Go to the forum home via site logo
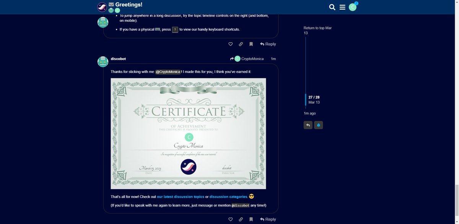Viewport: 459px width, 224px height. pyautogui.click(x=102, y=7)
